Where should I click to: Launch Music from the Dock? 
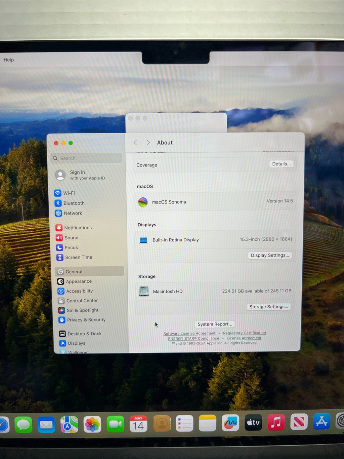pyautogui.click(x=276, y=422)
